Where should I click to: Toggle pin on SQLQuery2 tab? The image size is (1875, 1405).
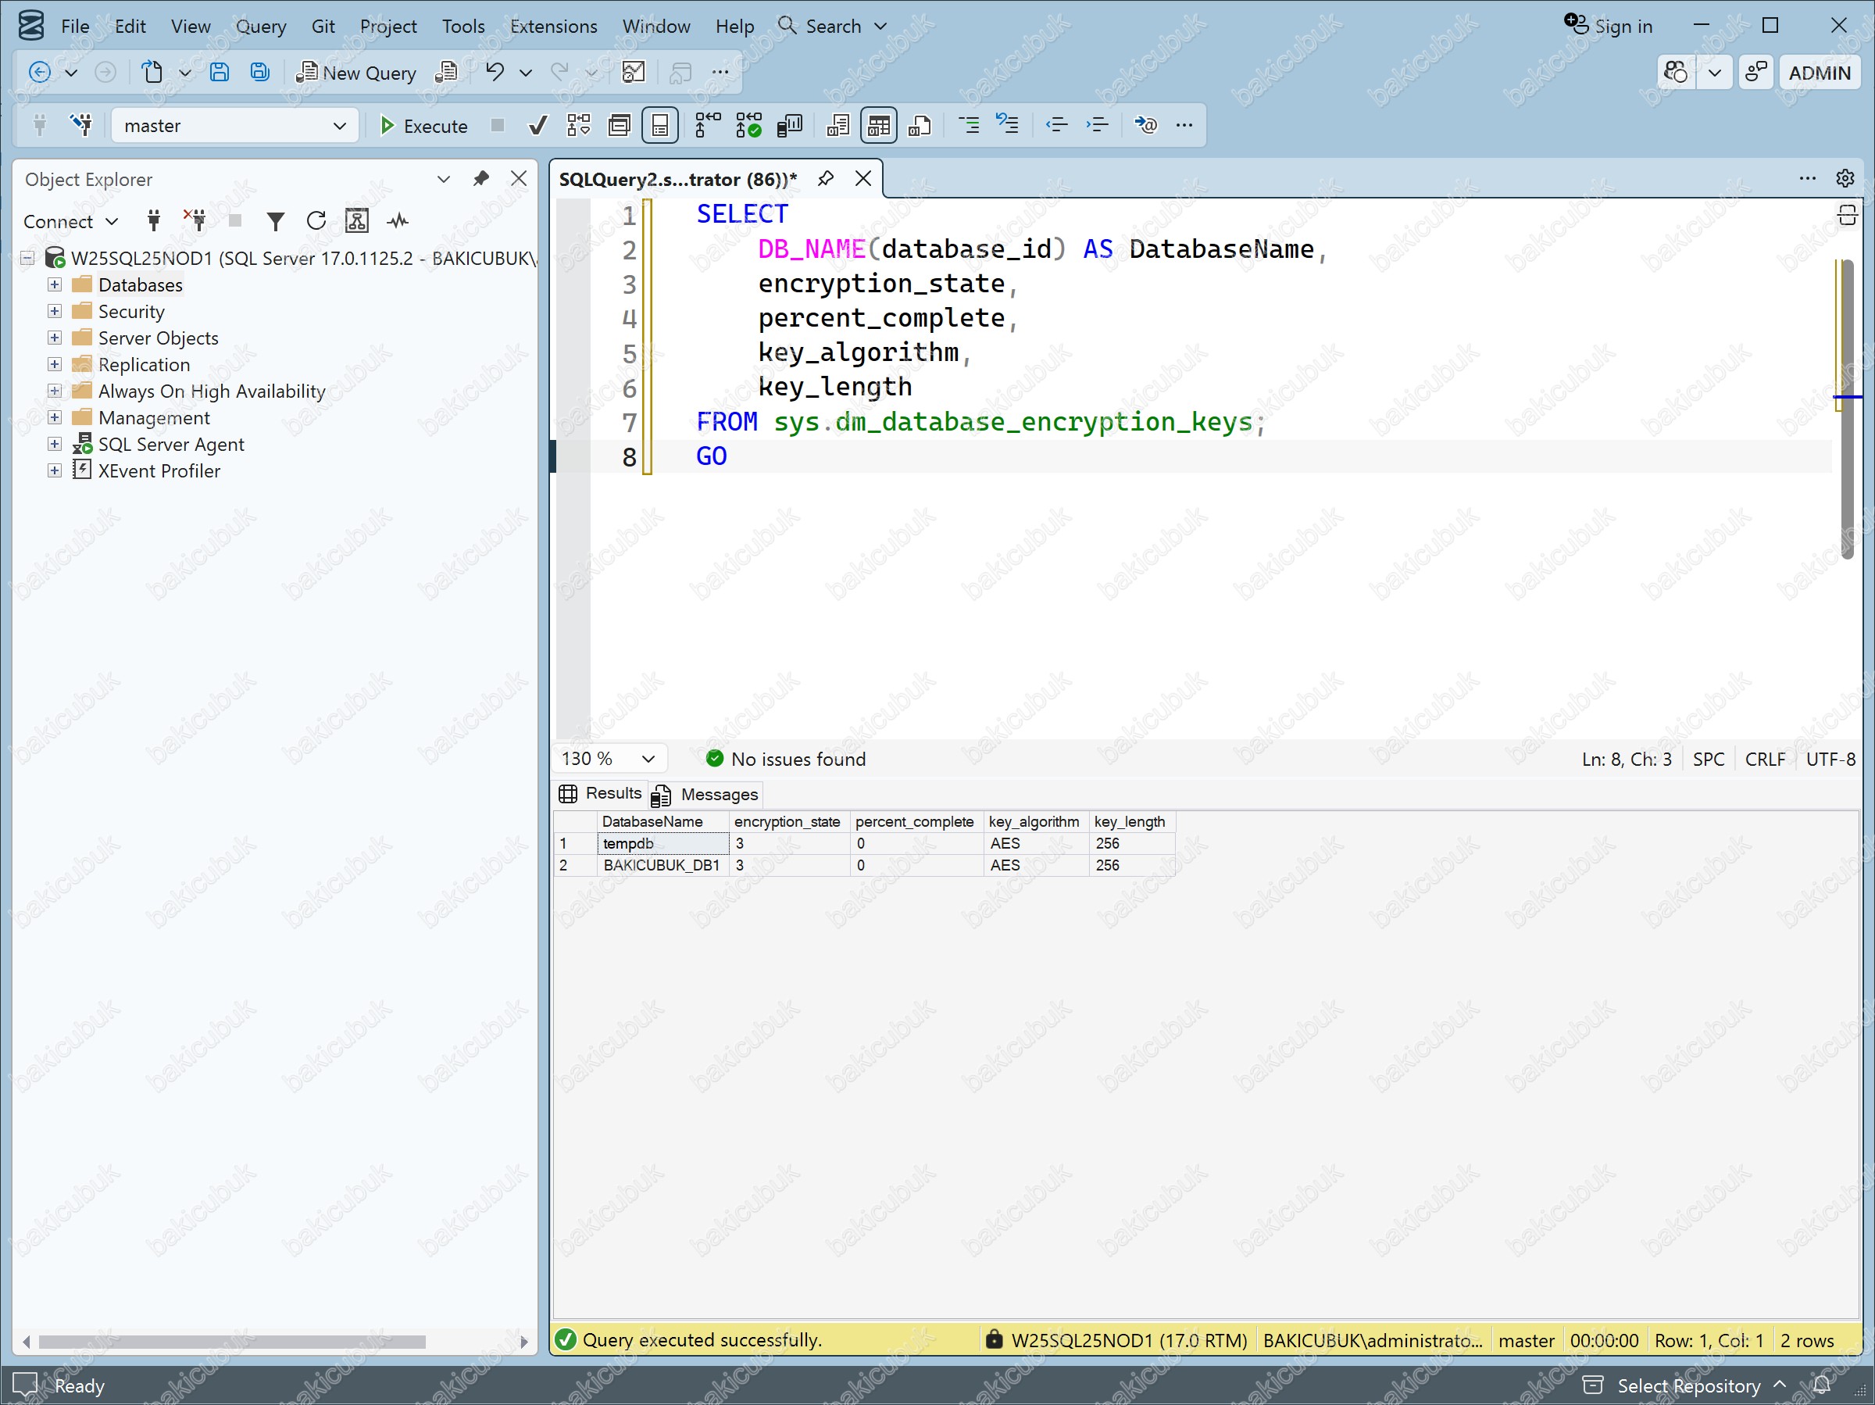pyautogui.click(x=825, y=179)
